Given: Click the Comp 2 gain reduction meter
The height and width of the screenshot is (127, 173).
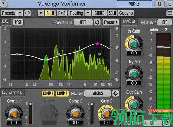Looking at the screenshot, I should (92, 114).
